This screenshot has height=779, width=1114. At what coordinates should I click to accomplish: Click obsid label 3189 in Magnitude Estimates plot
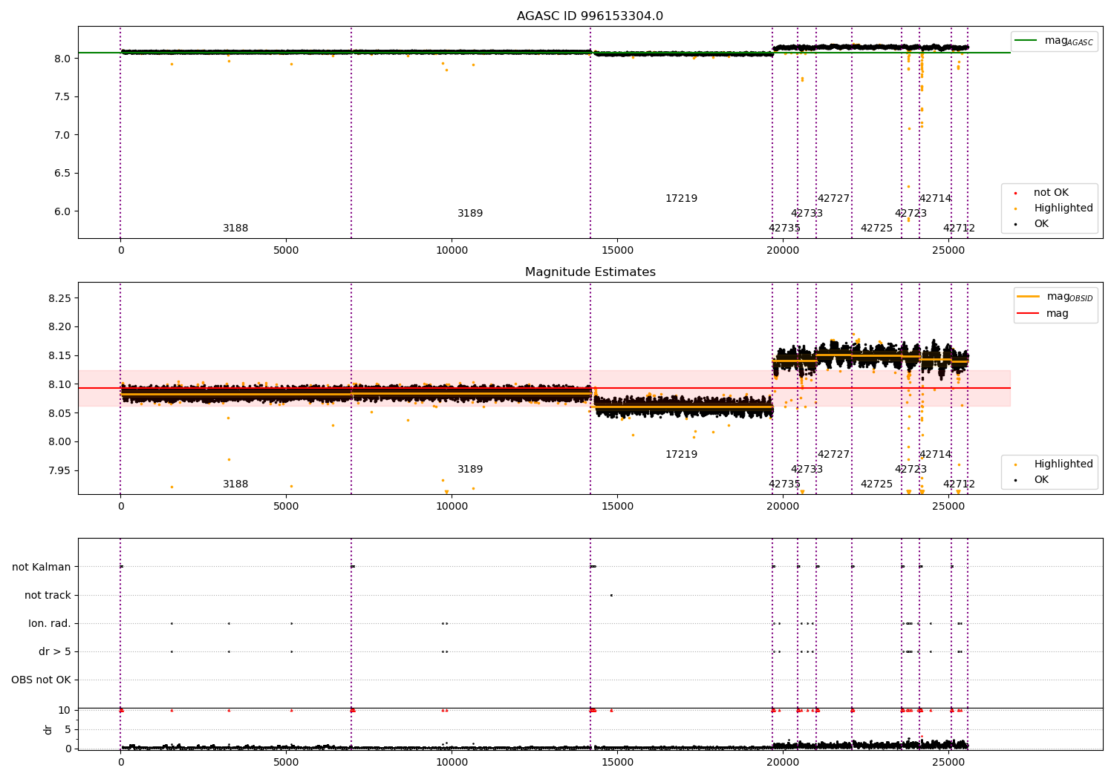(470, 470)
